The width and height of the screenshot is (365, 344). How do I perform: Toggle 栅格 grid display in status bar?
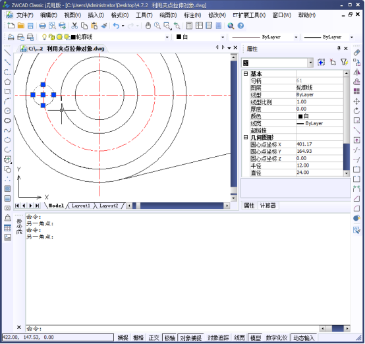tap(138, 337)
